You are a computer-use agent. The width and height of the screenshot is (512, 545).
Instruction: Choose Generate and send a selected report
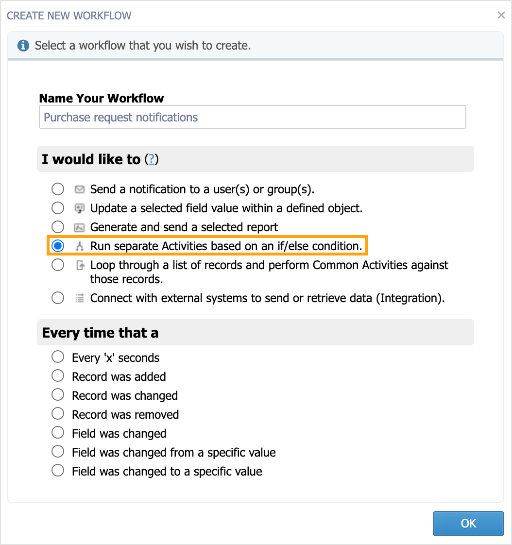coord(58,227)
